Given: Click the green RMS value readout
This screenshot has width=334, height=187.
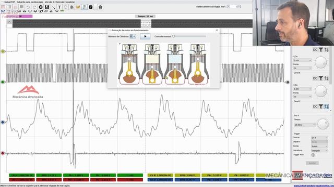Looking at the screenshot, I should coord(49,176).
